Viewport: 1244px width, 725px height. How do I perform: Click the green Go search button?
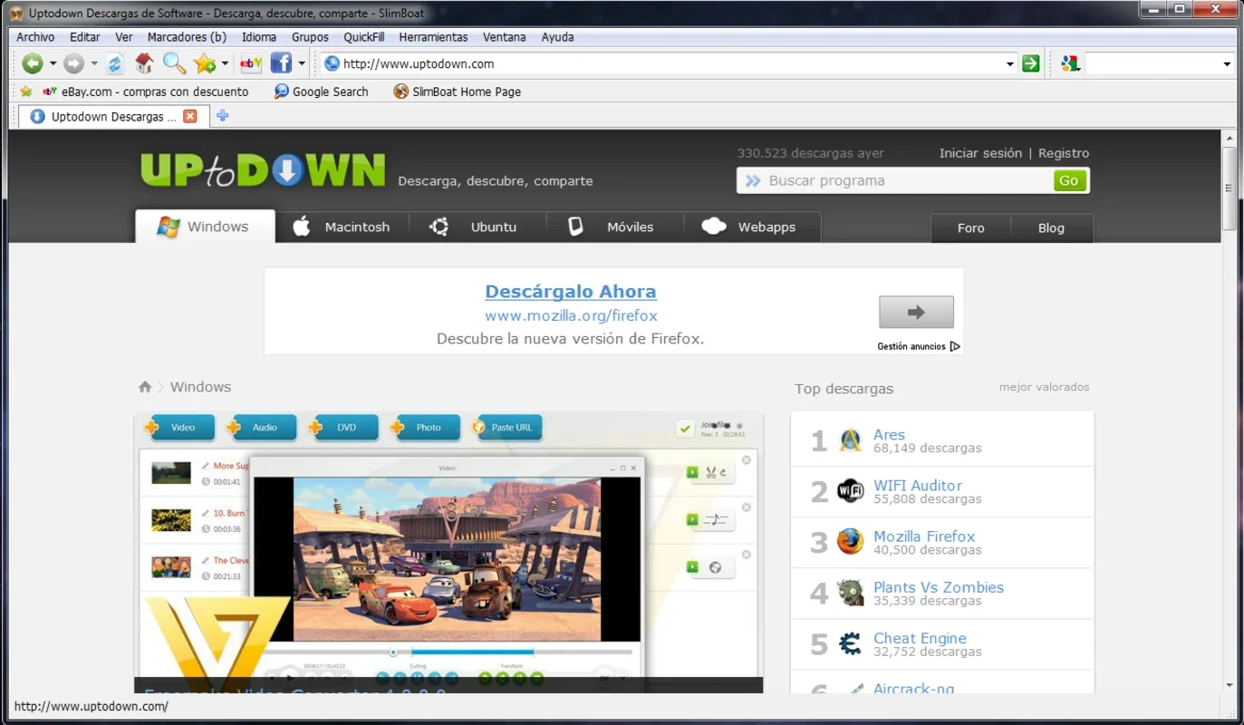point(1069,180)
